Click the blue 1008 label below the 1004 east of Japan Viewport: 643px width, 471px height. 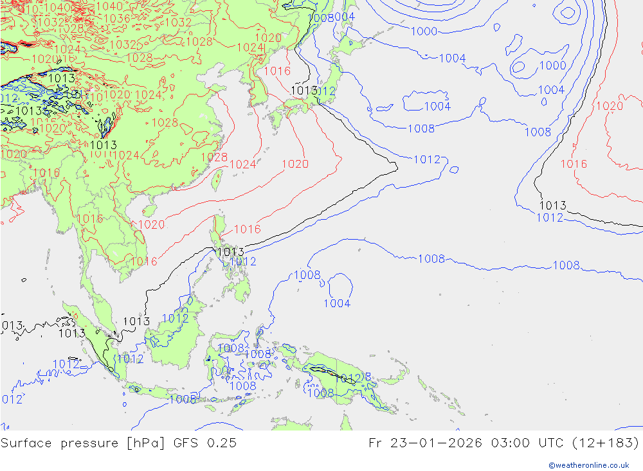point(421,129)
